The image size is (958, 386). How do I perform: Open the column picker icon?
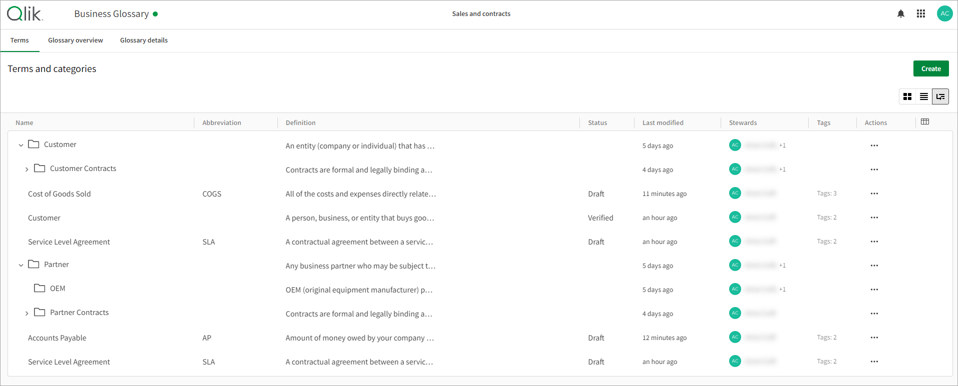pyautogui.click(x=924, y=122)
